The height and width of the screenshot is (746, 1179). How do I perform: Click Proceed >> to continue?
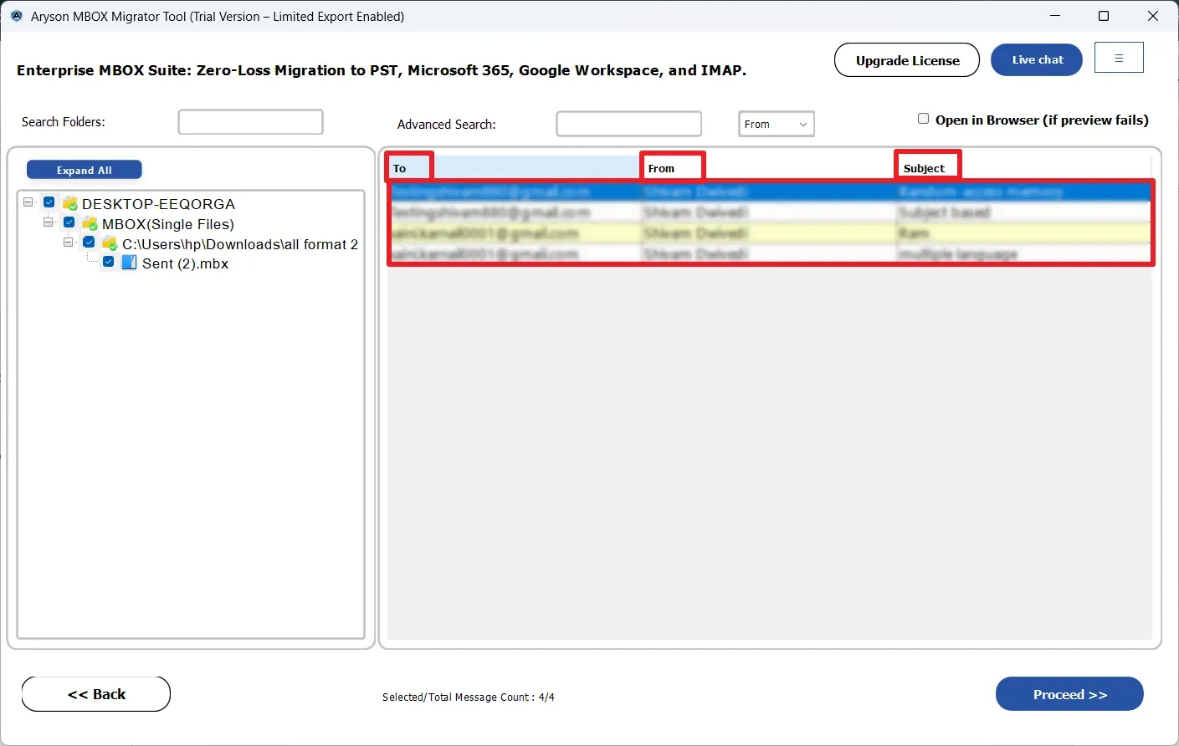(x=1069, y=694)
